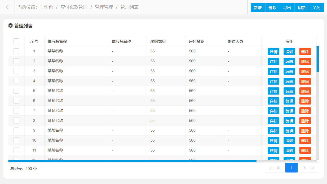Toggle the select-all checkbox in table header
The width and height of the screenshot is (327, 184).
pos(16,41)
